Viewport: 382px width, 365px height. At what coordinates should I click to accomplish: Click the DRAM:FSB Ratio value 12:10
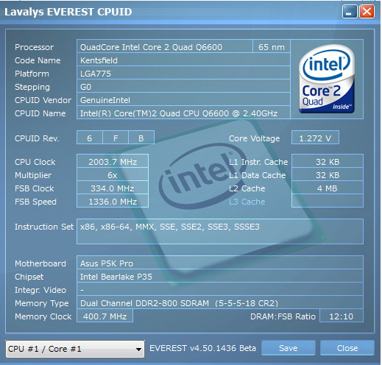[342, 316]
